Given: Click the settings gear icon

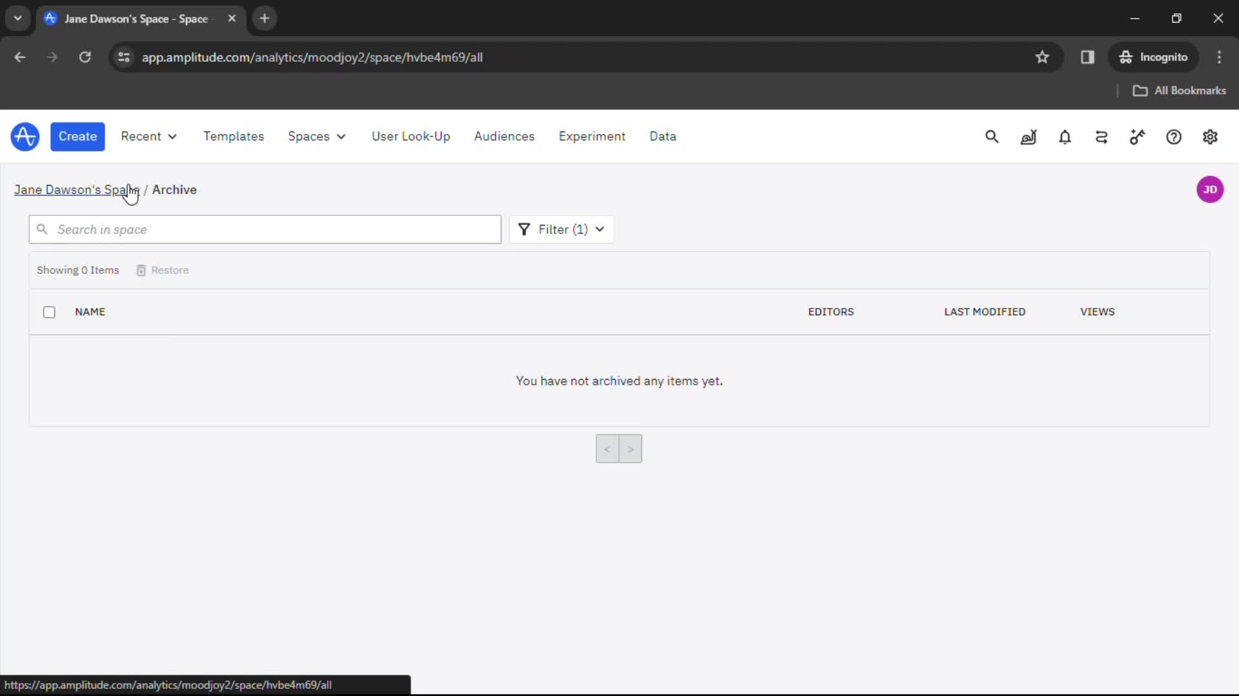Looking at the screenshot, I should [1210, 137].
